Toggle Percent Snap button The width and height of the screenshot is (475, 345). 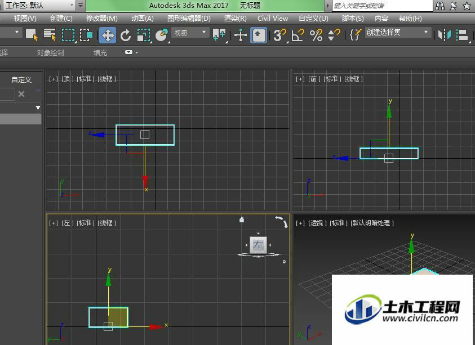pos(316,35)
